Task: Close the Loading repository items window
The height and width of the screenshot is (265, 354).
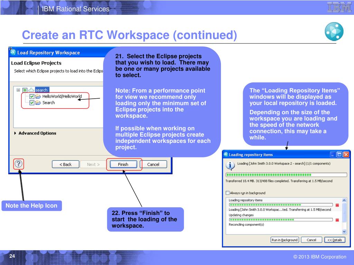Action: (x=346, y=155)
